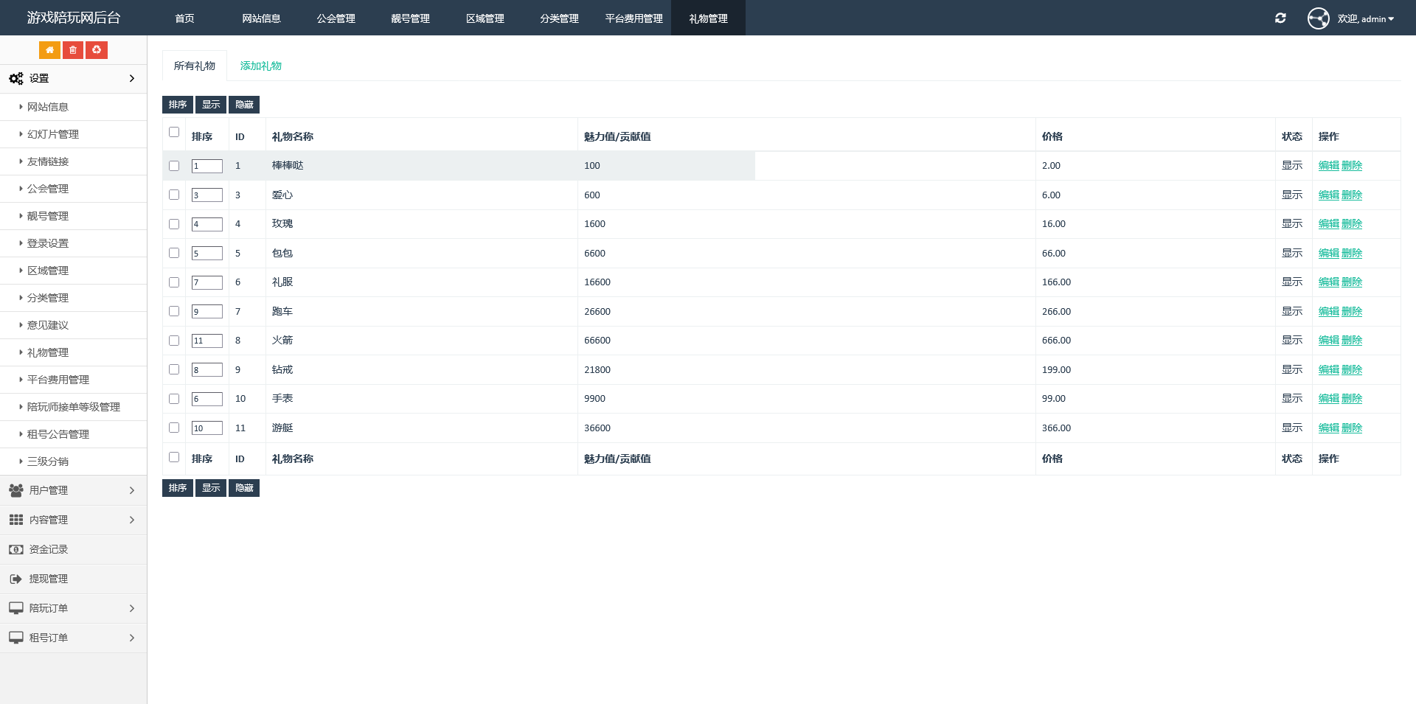Image resolution: width=1416 pixels, height=704 pixels.
Task: Click the 资金记录 money icon
Action: 16,549
